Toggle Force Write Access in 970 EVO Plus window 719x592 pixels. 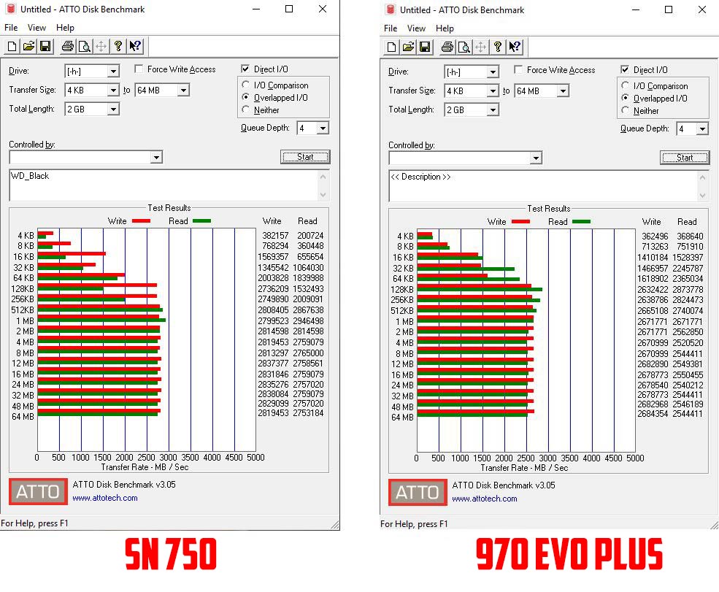(x=518, y=69)
